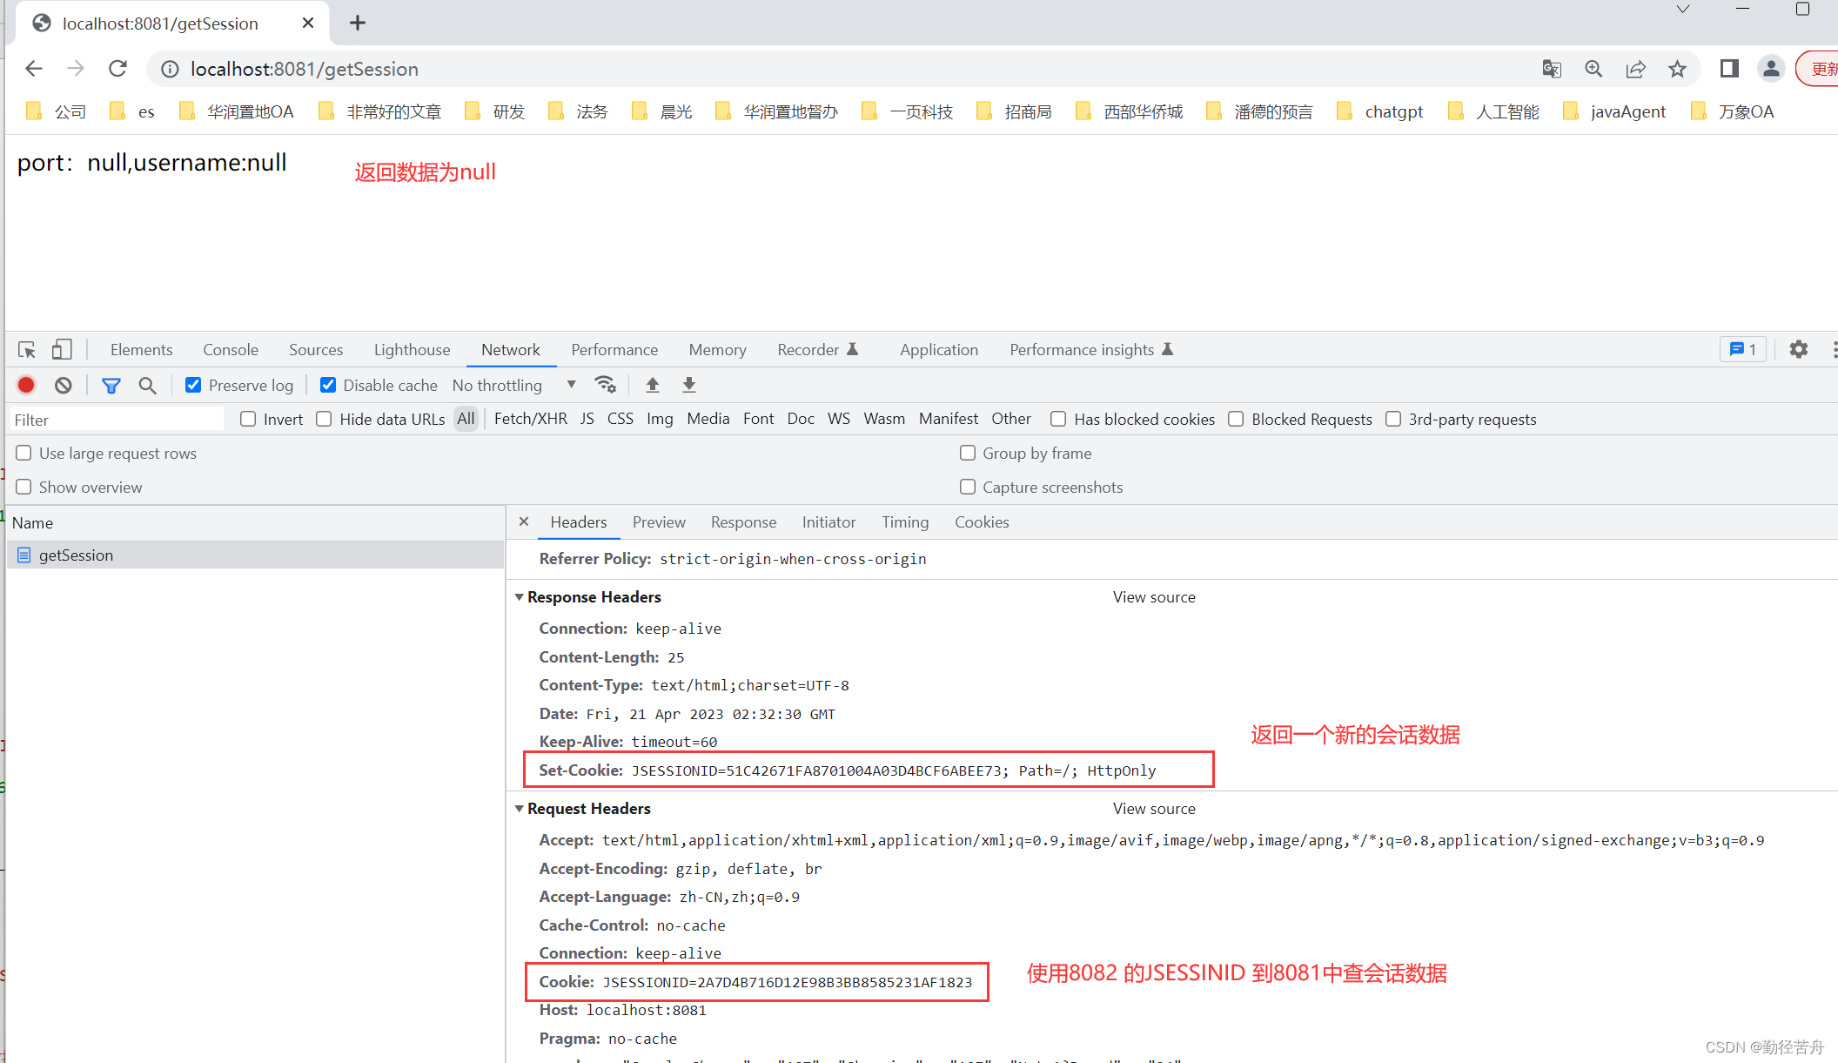Clear the network log
The height and width of the screenshot is (1063, 1838).
pos(64,385)
